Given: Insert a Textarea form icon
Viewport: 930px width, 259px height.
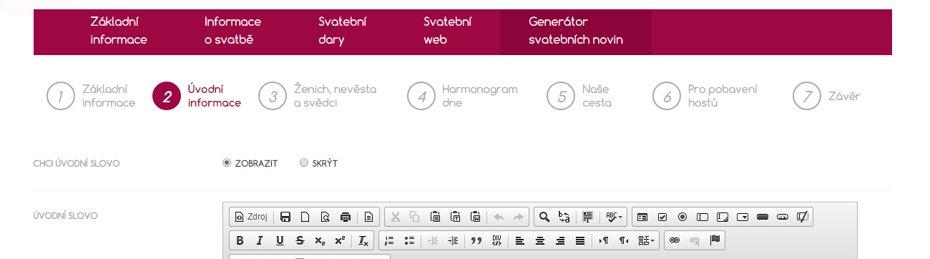Looking at the screenshot, I should tap(723, 217).
